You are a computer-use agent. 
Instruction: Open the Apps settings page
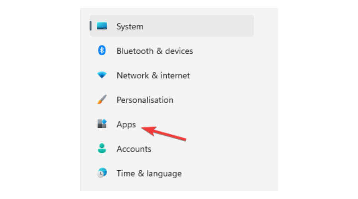[x=126, y=125]
